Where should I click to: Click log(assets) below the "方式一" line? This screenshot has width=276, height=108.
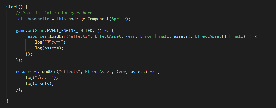(x=49, y=48)
